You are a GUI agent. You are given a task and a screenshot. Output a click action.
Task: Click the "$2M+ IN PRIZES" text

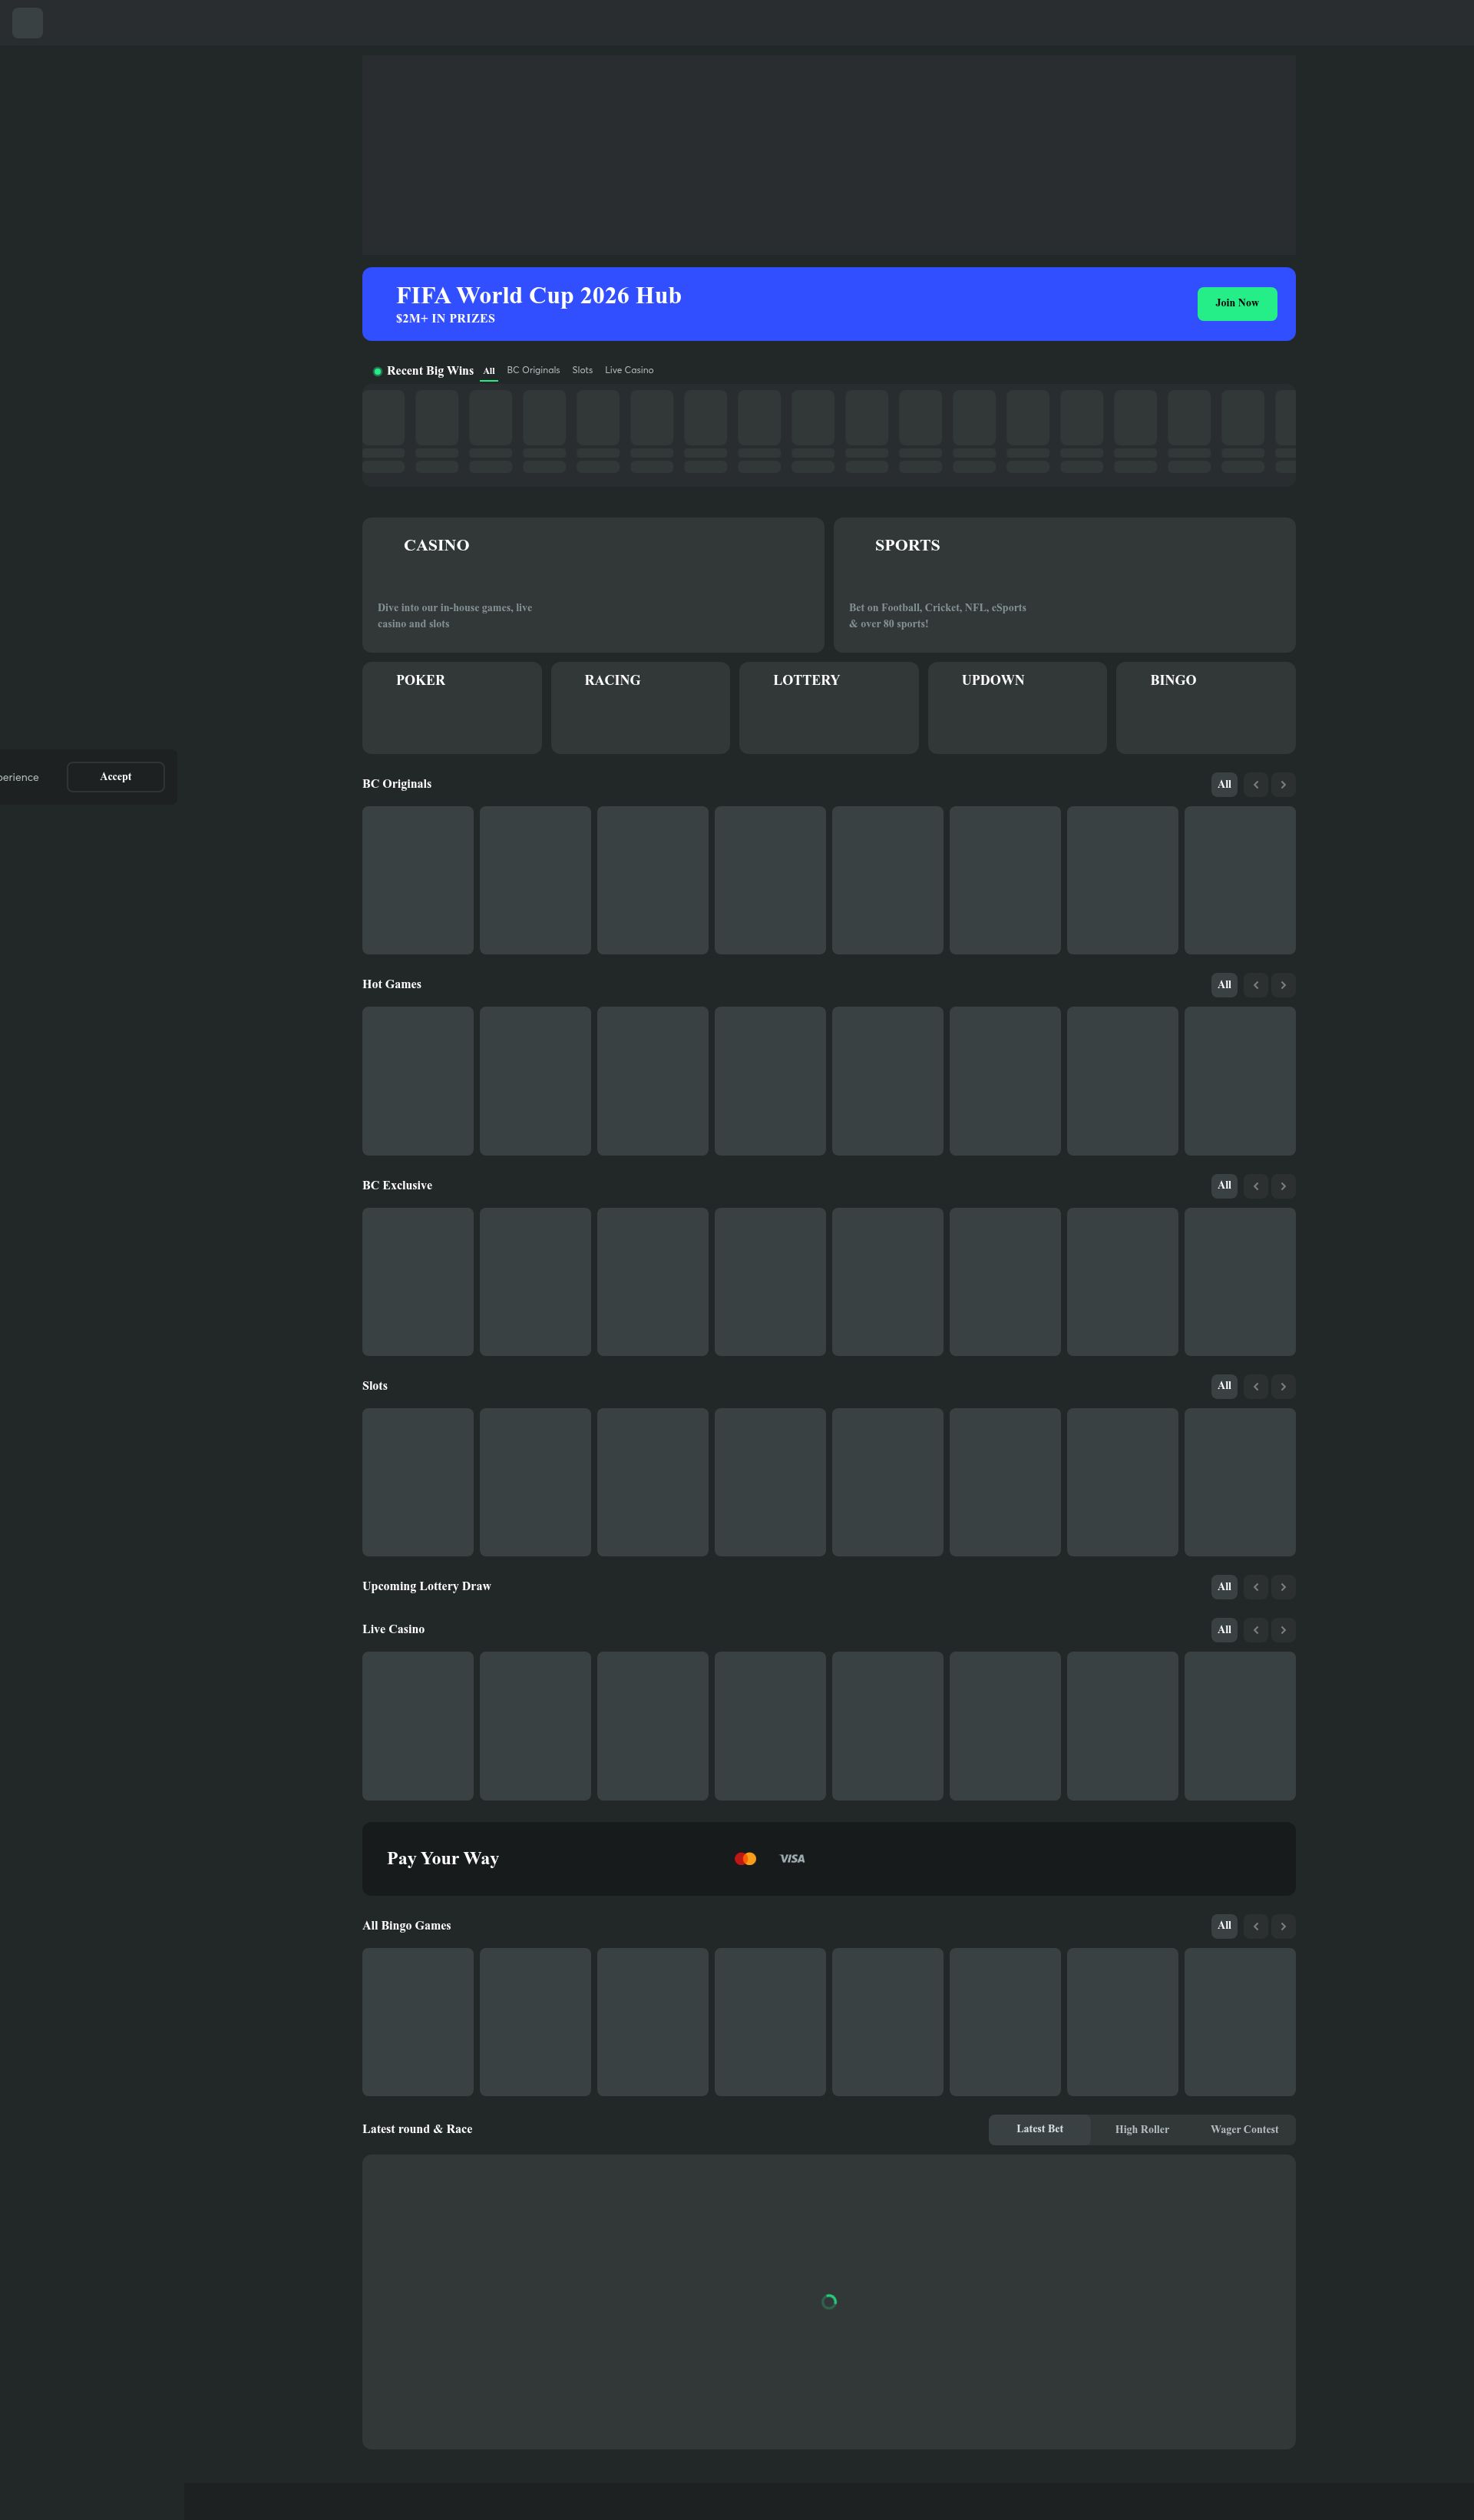pyautogui.click(x=445, y=319)
